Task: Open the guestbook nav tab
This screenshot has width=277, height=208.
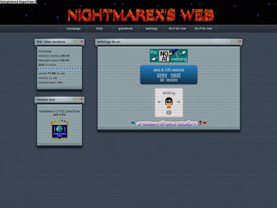Action: pos(126,29)
